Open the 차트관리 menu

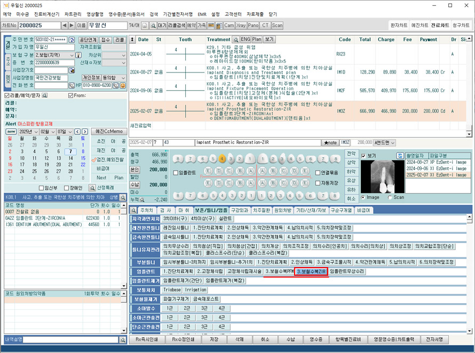coord(74,13)
